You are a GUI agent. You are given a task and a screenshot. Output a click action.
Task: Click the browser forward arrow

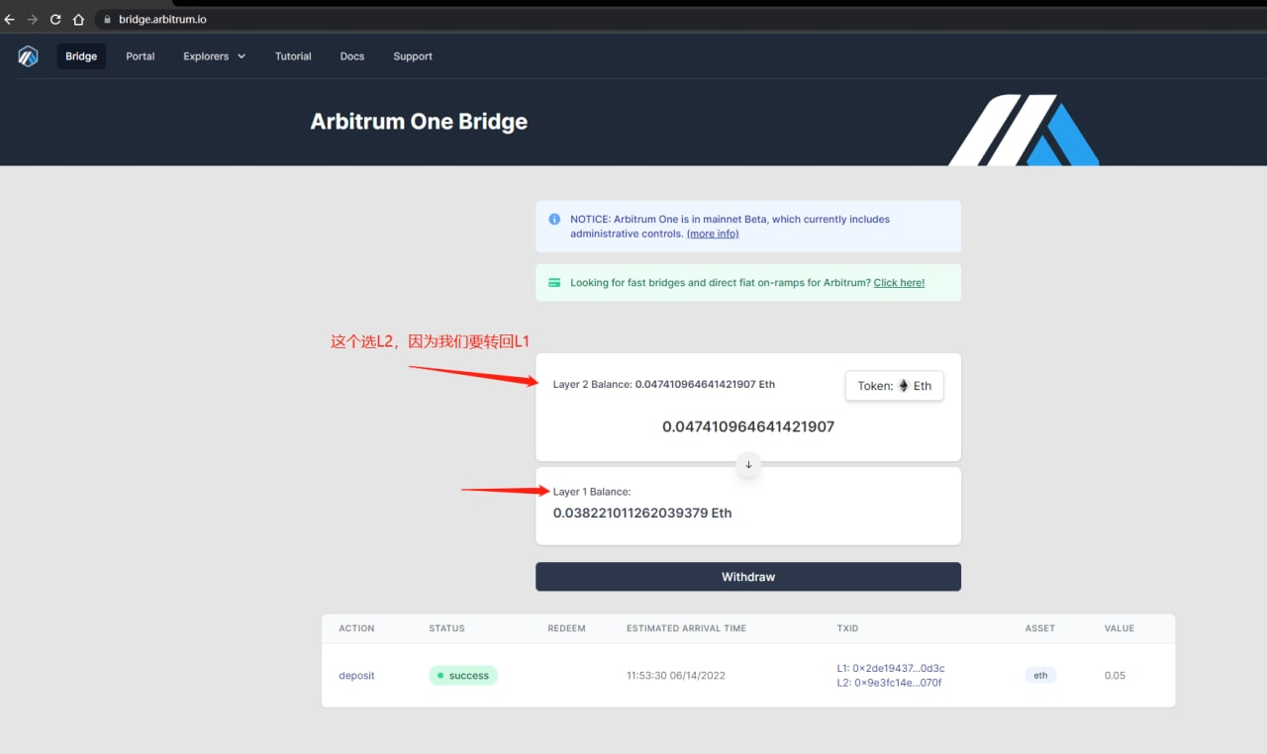click(x=33, y=19)
